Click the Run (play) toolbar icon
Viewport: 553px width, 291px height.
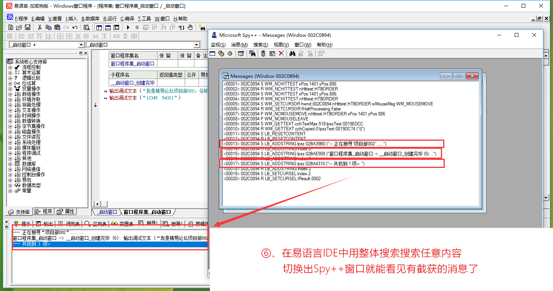click(128, 27)
